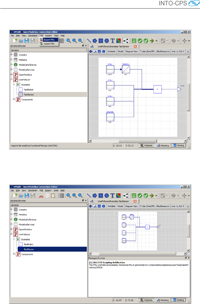Image resolution: width=200 pixels, height=304 pixels.
Task: Open Tools menu in window with FMI menu open
Action: 56,36
